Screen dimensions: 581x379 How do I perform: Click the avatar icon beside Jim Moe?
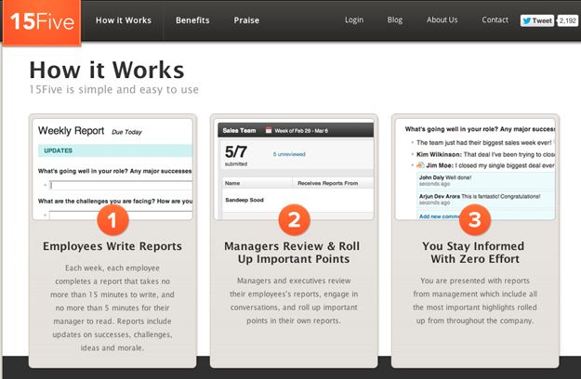pos(420,165)
